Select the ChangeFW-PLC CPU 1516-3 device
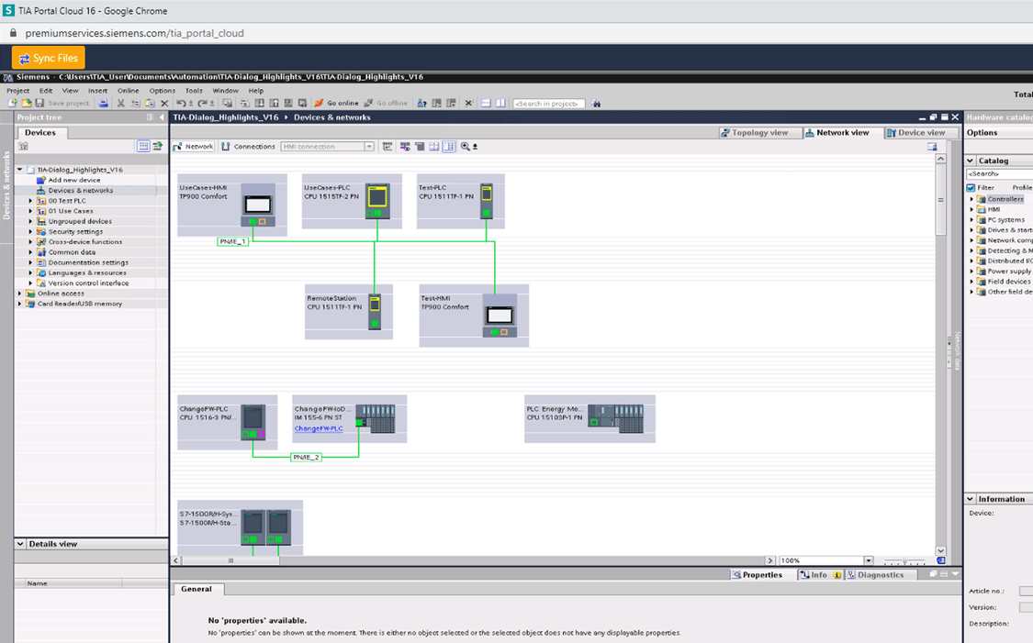 pos(228,423)
